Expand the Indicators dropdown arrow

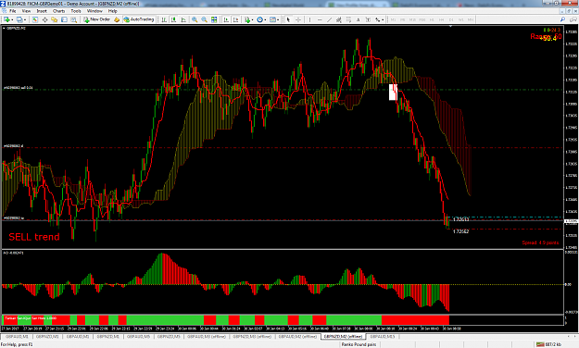tap(252, 20)
